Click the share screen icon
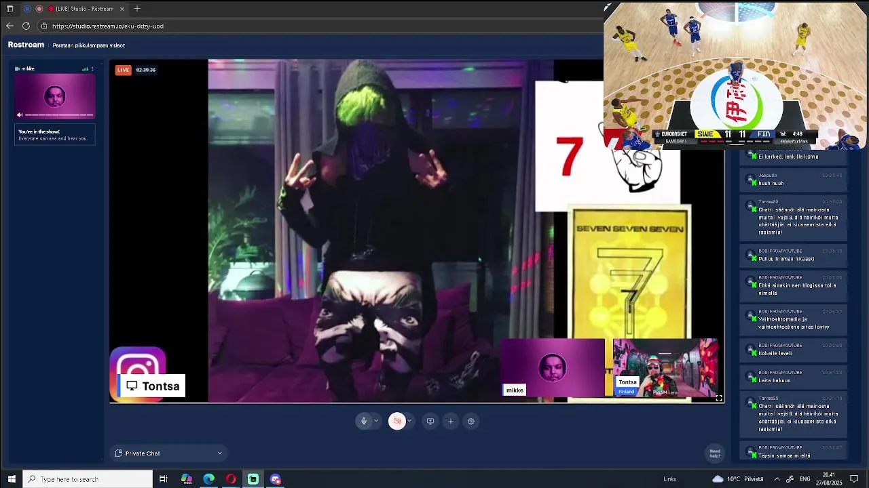Image resolution: width=869 pixels, height=488 pixels. [430, 421]
